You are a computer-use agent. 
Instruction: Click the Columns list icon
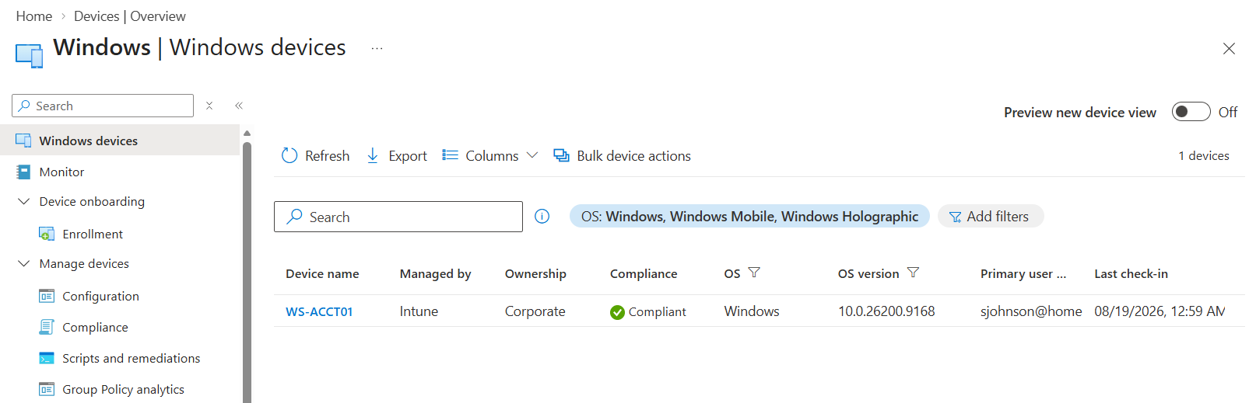click(x=450, y=155)
